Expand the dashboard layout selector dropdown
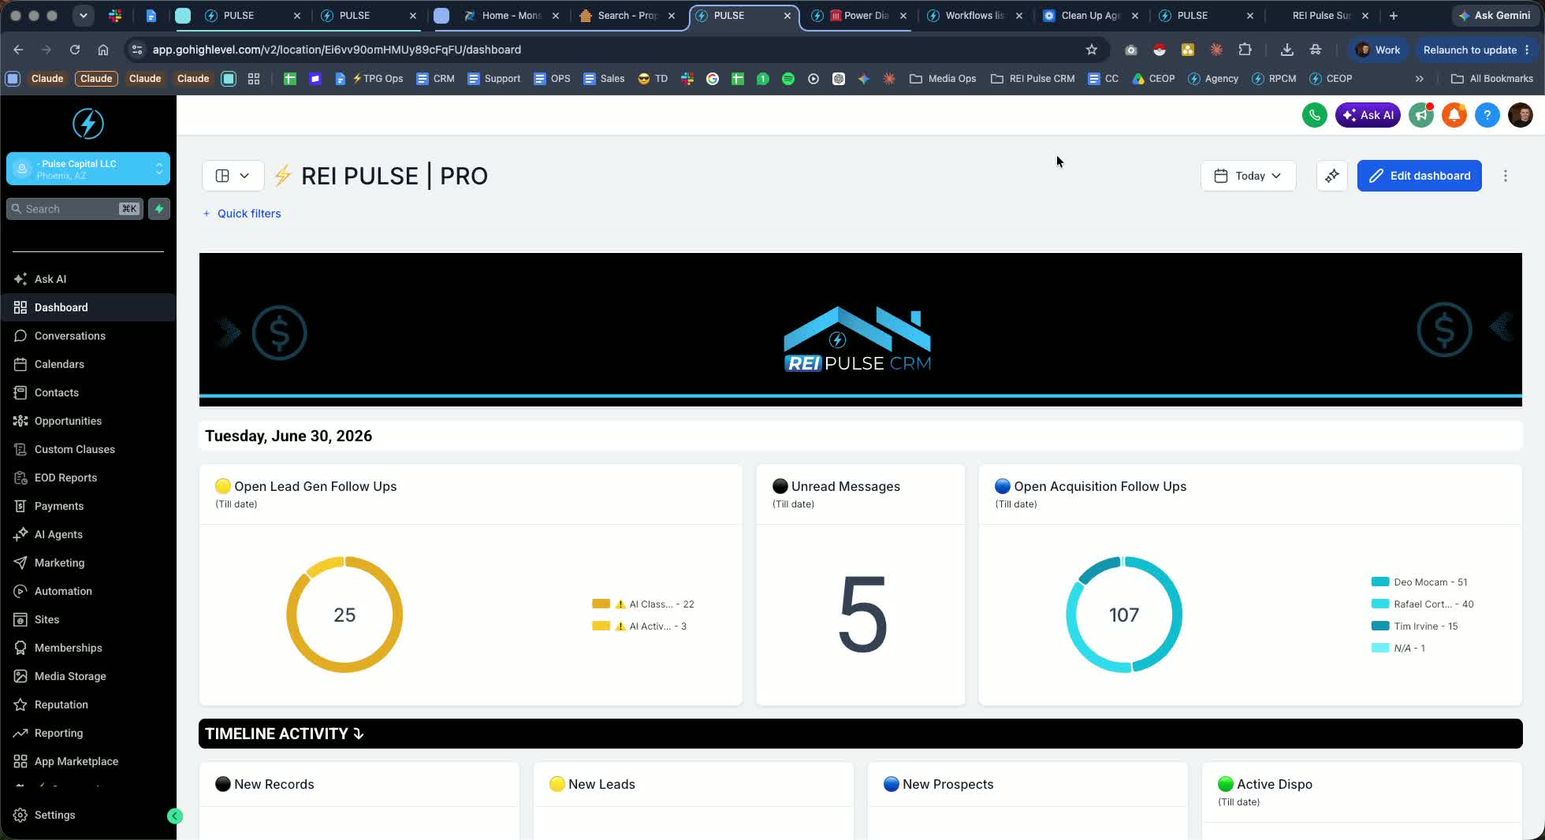Image resolution: width=1545 pixels, height=840 pixels. point(233,176)
